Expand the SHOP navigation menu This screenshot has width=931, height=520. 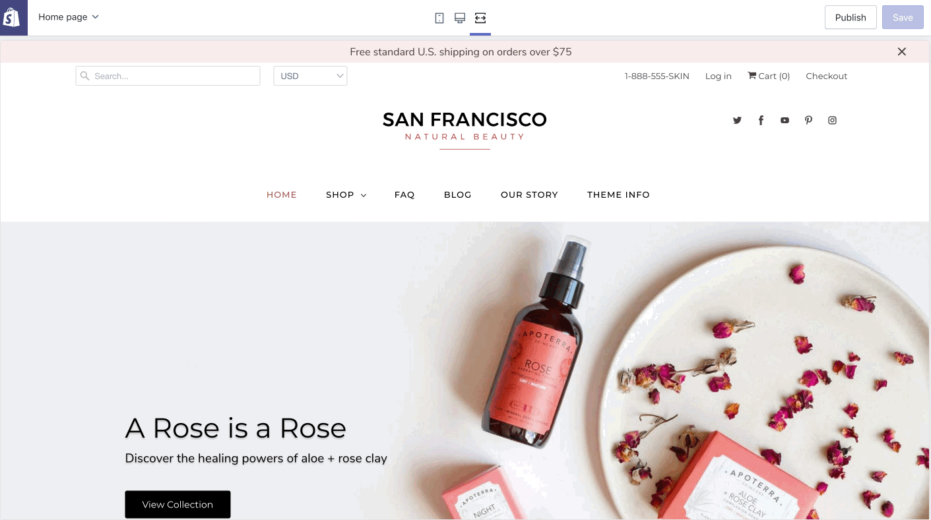pos(346,194)
